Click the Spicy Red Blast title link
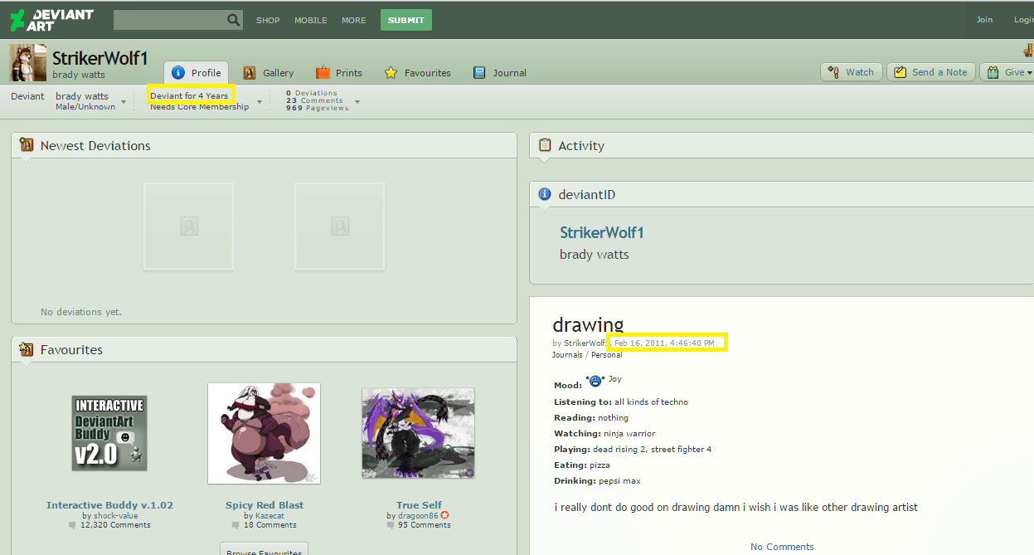Image resolution: width=1034 pixels, height=555 pixels. tap(265, 505)
